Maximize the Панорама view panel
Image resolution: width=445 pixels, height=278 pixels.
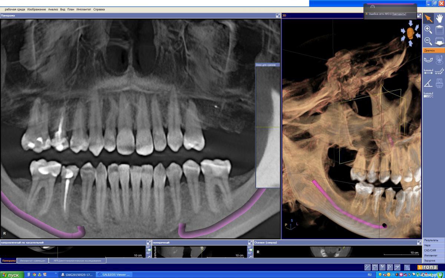[278, 16]
